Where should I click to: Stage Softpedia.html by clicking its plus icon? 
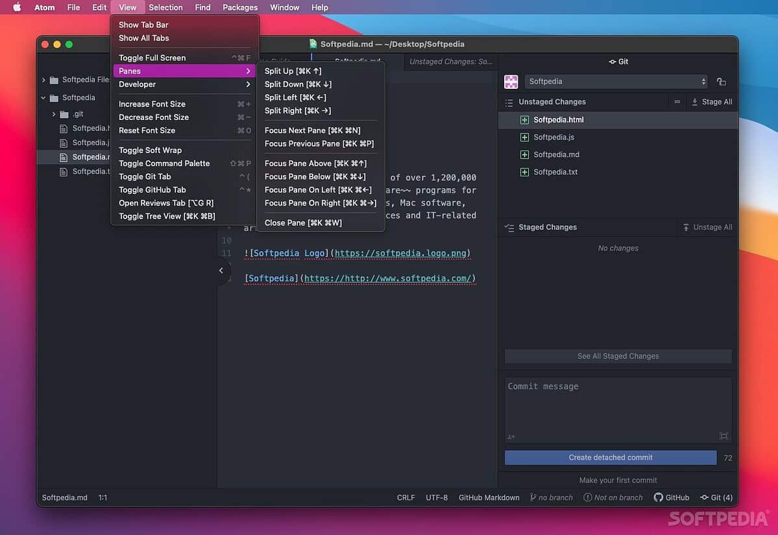tap(524, 119)
